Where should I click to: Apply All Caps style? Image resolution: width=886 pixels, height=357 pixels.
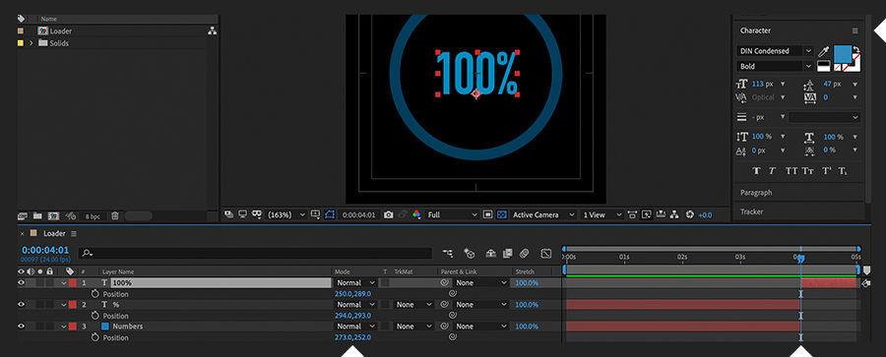click(x=791, y=170)
